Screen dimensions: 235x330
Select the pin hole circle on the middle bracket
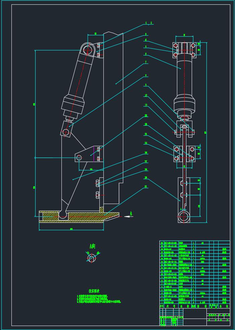click(79, 158)
